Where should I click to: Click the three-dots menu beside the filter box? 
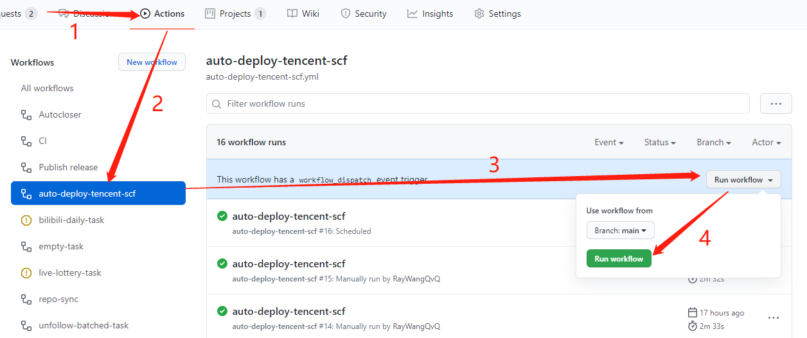[x=776, y=103]
